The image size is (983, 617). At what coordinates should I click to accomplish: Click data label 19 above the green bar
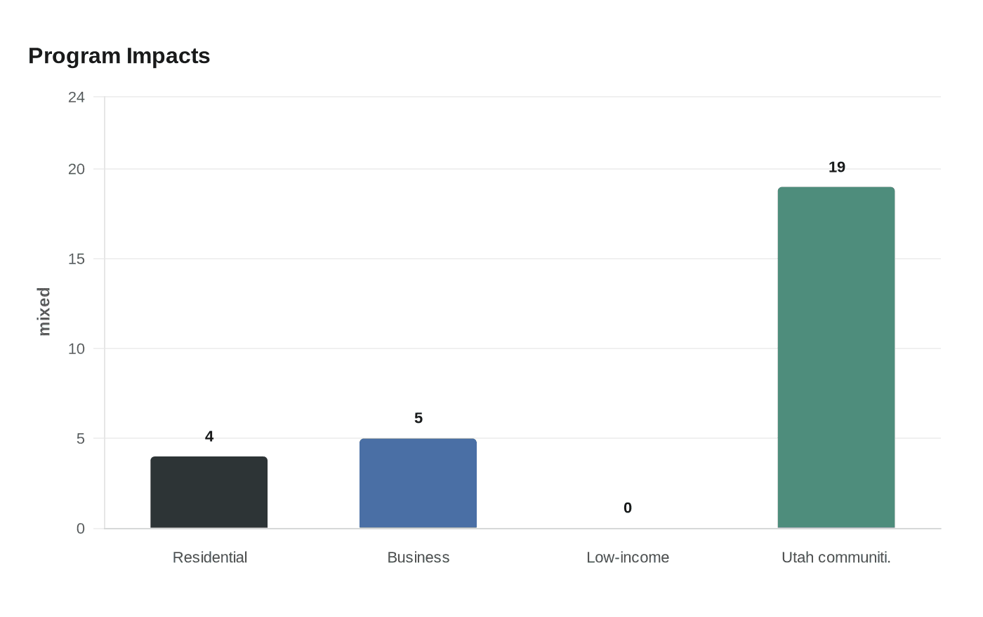836,168
